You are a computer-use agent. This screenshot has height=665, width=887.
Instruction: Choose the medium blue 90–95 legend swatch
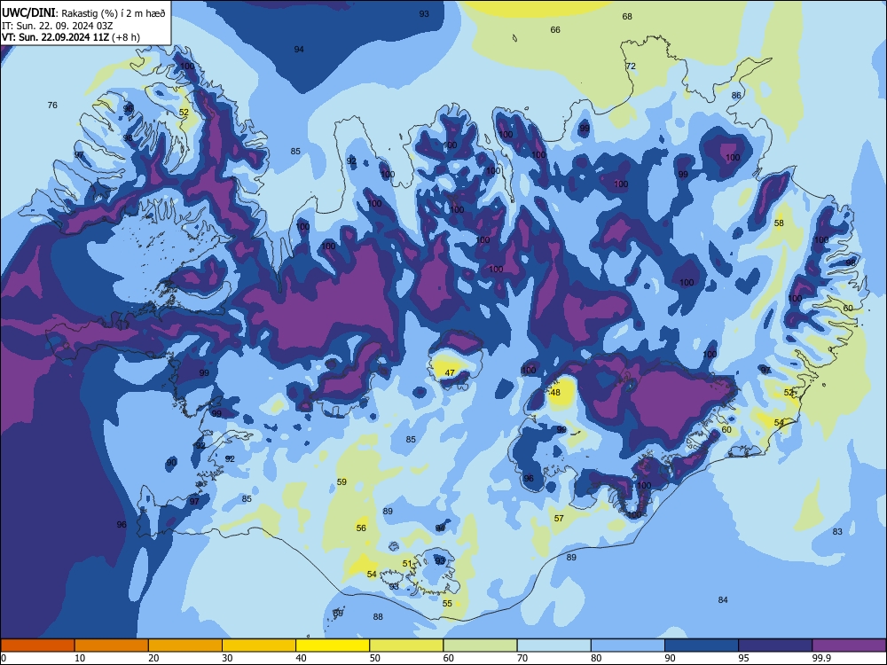702,645
